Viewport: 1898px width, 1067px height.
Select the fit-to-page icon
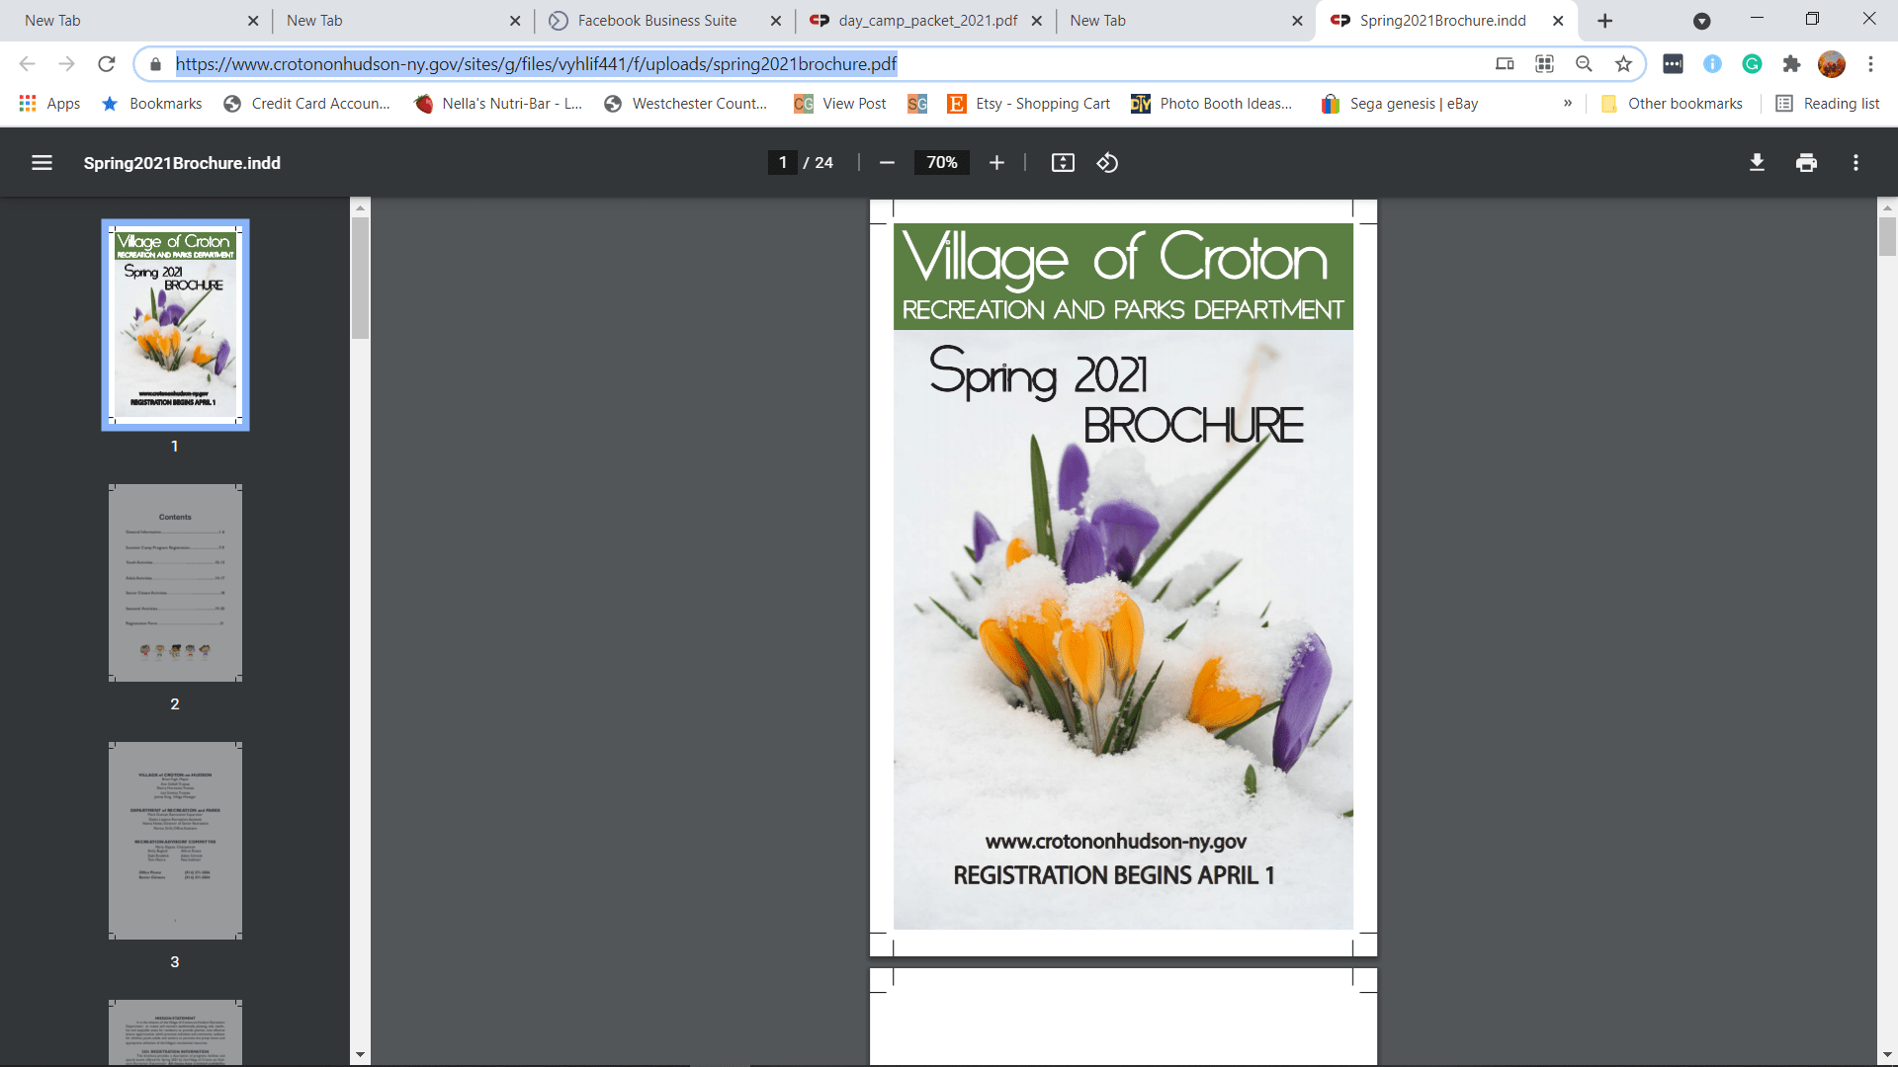click(1063, 162)
